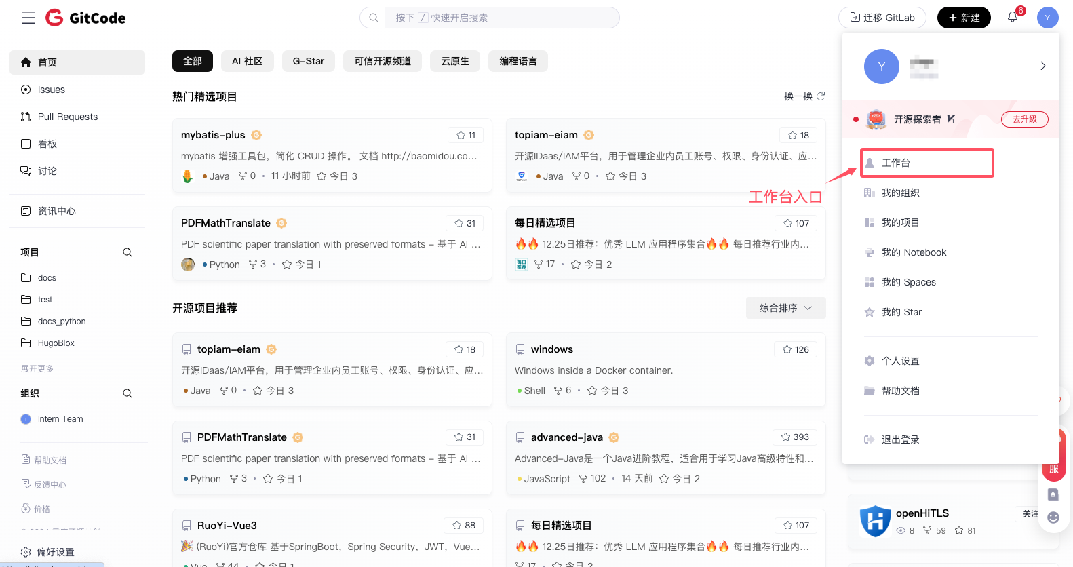
Task: Star the advanced-java repository
Action: [x=794, y=437]
